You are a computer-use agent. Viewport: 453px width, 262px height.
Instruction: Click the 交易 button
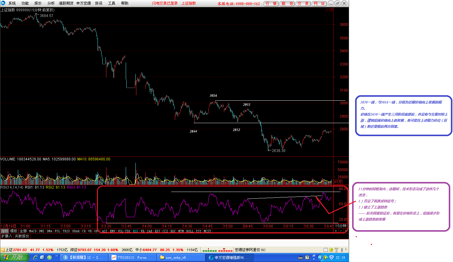coord(303,3)
